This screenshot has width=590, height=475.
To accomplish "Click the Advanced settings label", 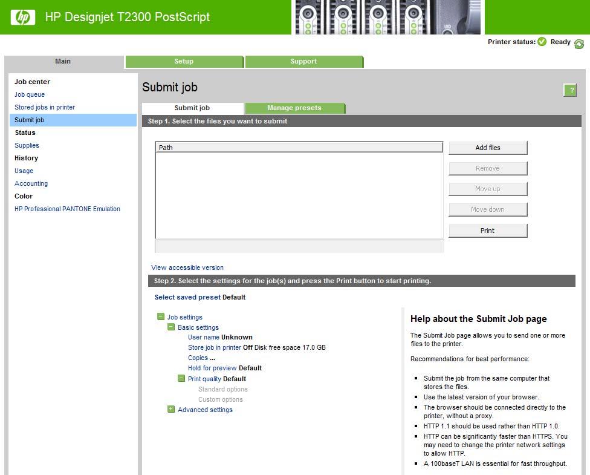I will (205, 410).
